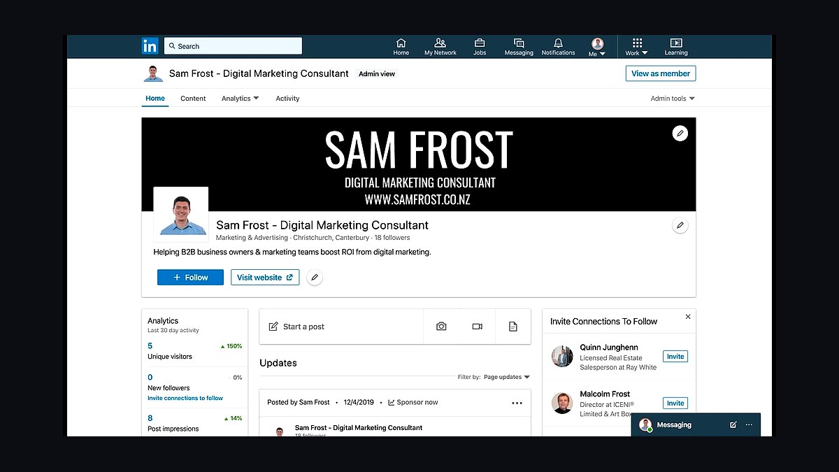Switch to the Home tab
This screenshot has height=472, width=839.
(155, 99)
